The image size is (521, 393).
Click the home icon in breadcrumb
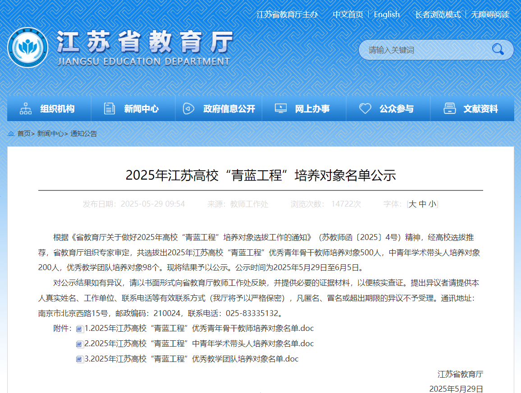11,134
